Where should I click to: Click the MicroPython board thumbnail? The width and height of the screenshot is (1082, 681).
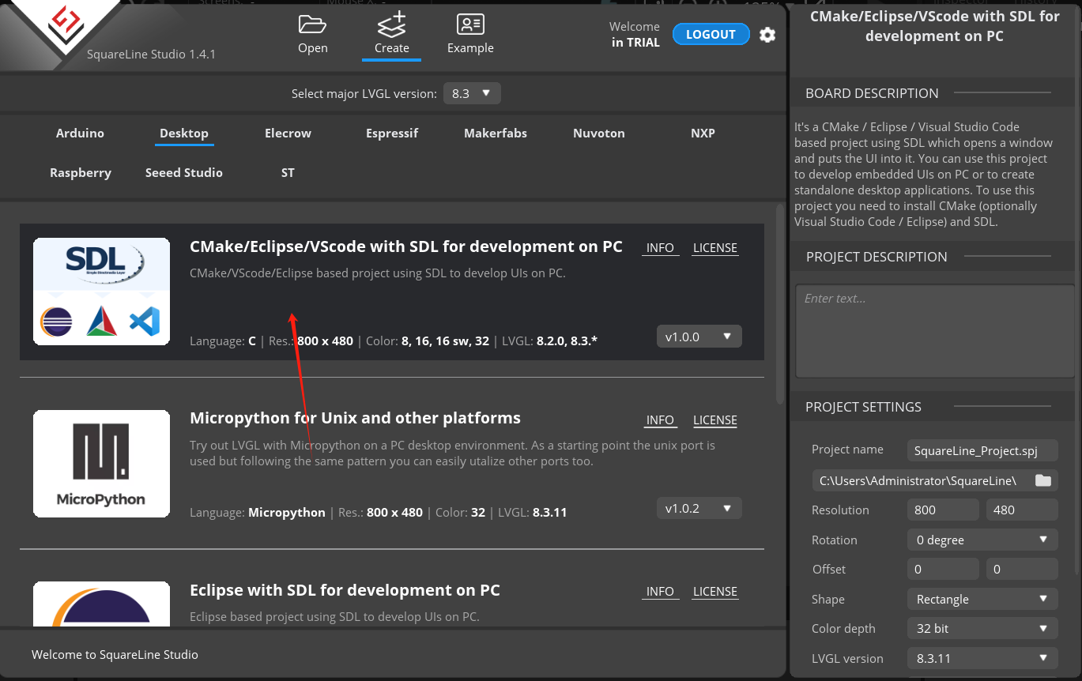pos(101,463)
